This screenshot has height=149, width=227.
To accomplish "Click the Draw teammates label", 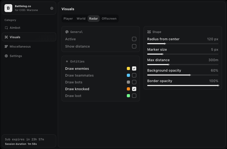I will click(79, 75).
